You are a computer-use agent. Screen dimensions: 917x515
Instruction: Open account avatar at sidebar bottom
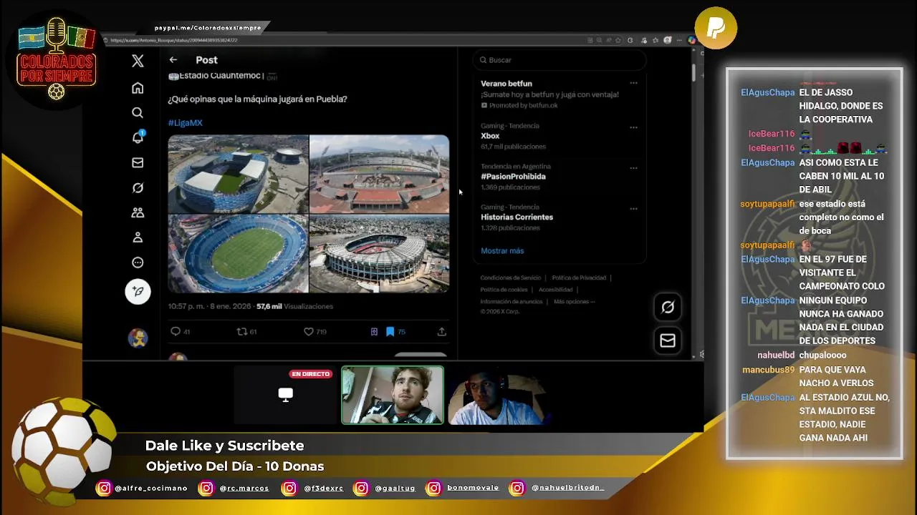(138, 338)
